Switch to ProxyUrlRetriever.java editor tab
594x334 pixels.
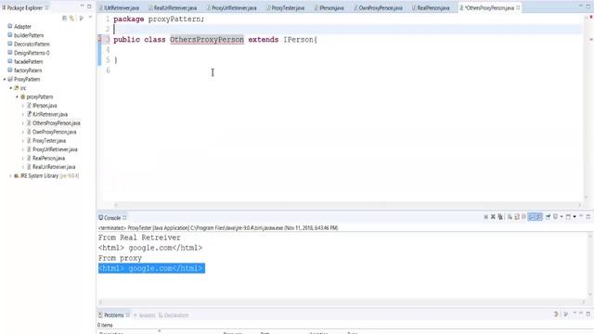[231, 7]
